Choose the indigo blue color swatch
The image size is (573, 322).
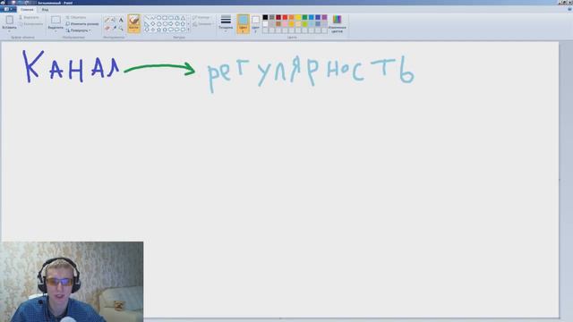(x=318, y=17)
